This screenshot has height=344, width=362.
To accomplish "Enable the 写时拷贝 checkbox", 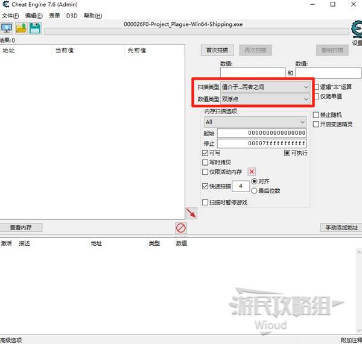I will (205, 163).
